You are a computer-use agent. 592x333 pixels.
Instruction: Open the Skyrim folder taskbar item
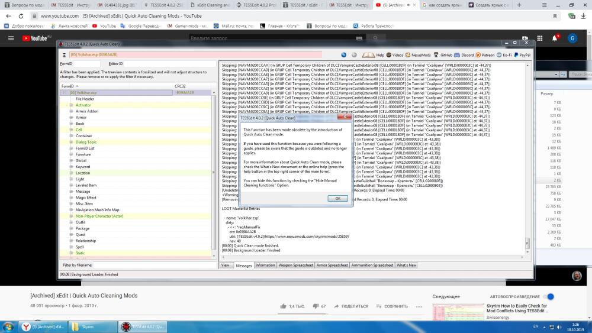click(94, 326)
